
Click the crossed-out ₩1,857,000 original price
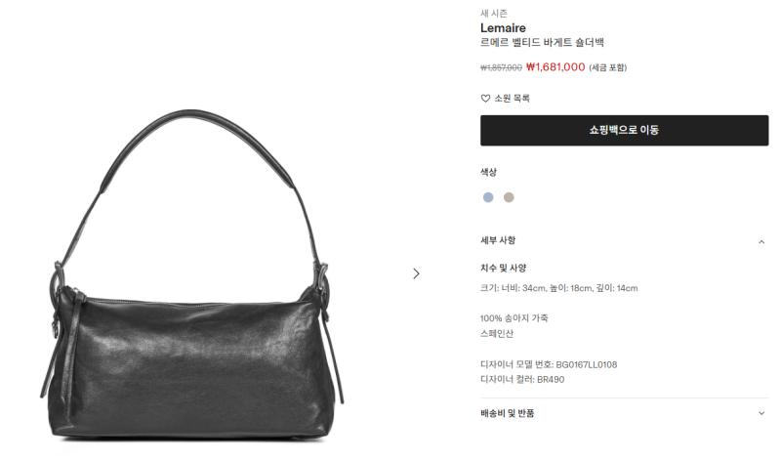(501, 67)
